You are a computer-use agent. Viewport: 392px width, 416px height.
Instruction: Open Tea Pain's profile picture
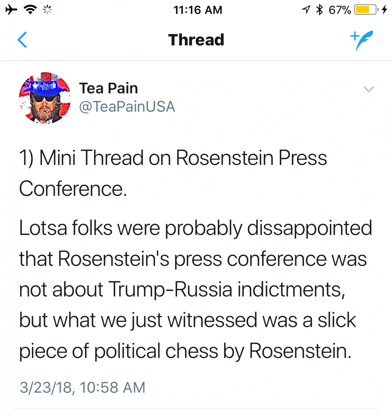(x=45, y=98)
